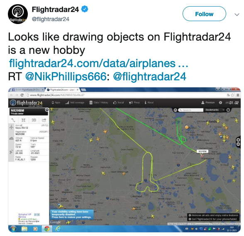Click the Flightradar24 profile avatar
Screen dimensions: 244x236
[18, 14]
